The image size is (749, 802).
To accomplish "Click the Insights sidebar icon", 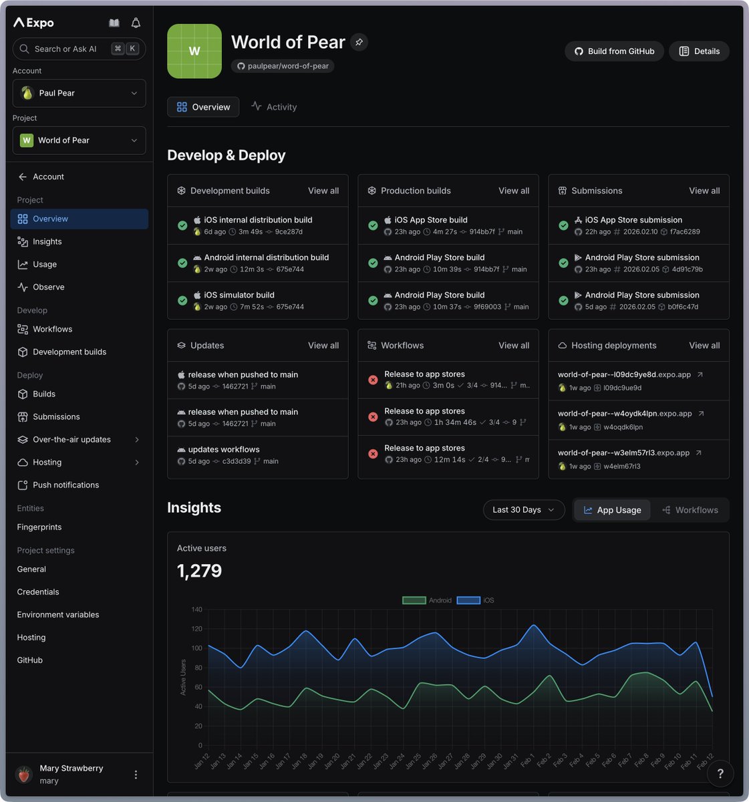I will point(23,242).
